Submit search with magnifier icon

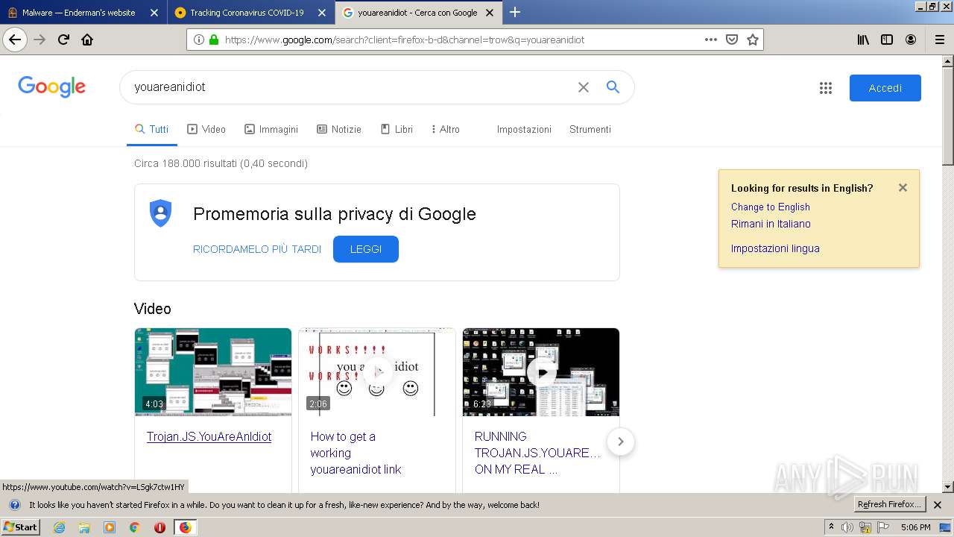(x=613, y=87)
